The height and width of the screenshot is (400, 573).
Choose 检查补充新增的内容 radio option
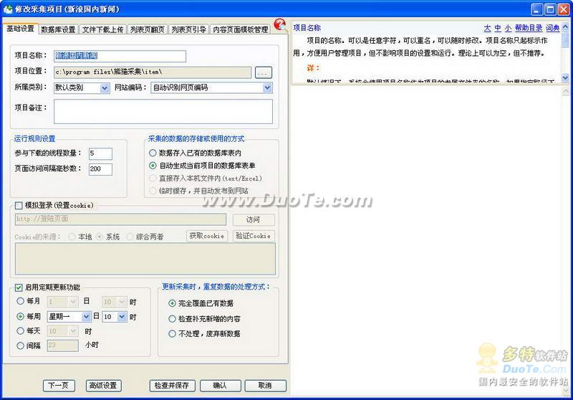click(172, 318)
